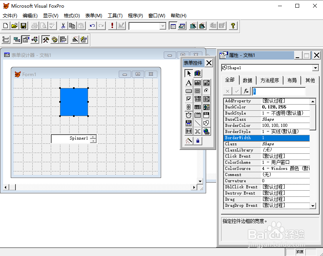Click the Open file folder icon
The image size is (323, 256).
point(15,26)
